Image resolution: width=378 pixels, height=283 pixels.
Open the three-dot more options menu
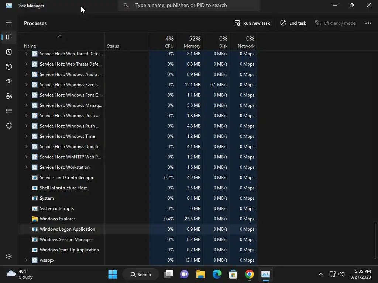(368, 23)
